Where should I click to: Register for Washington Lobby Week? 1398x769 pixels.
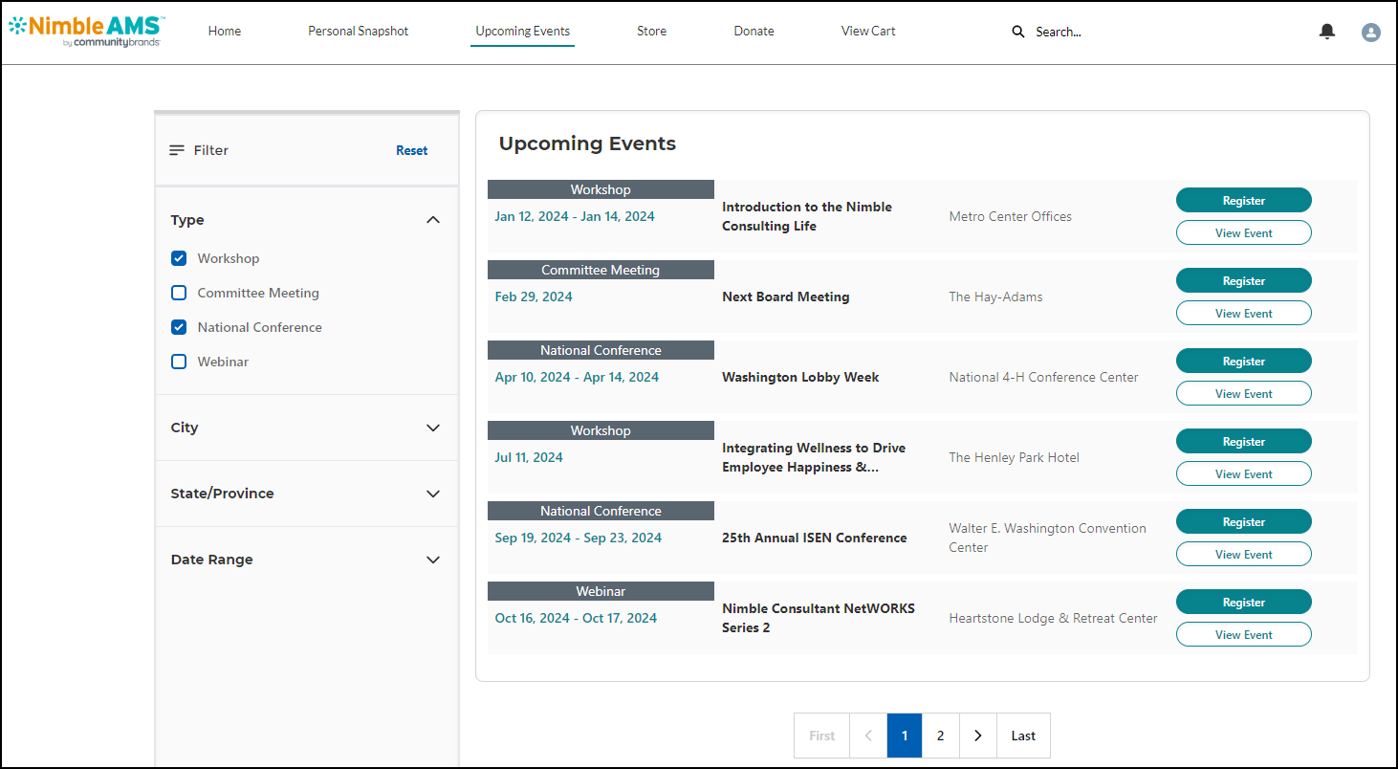1243,362
